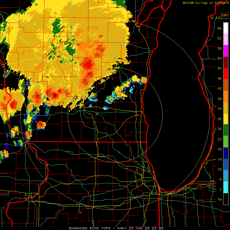Select the "54" legend value
The width and height of the screenshot is (230, 230).
pos(220,58)
